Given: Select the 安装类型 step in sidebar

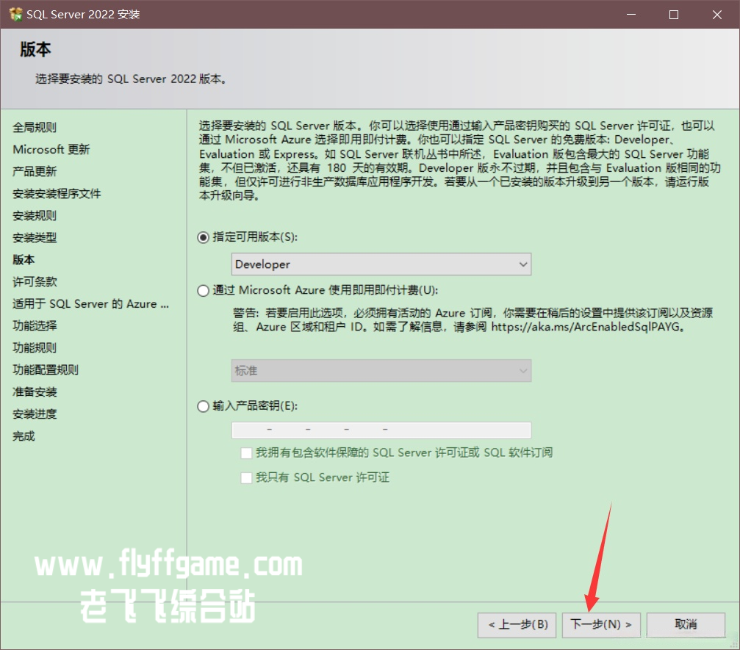Looking at the screenshot, I should click(35, 238).
